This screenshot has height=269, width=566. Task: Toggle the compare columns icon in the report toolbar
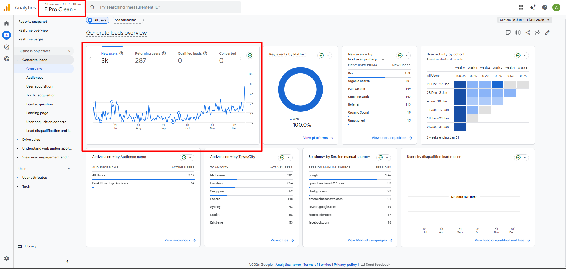(518, 32)
